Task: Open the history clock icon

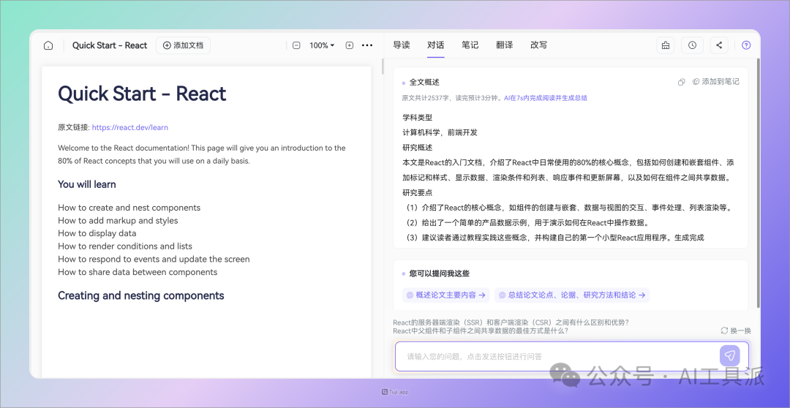Action: coord(692,45)
